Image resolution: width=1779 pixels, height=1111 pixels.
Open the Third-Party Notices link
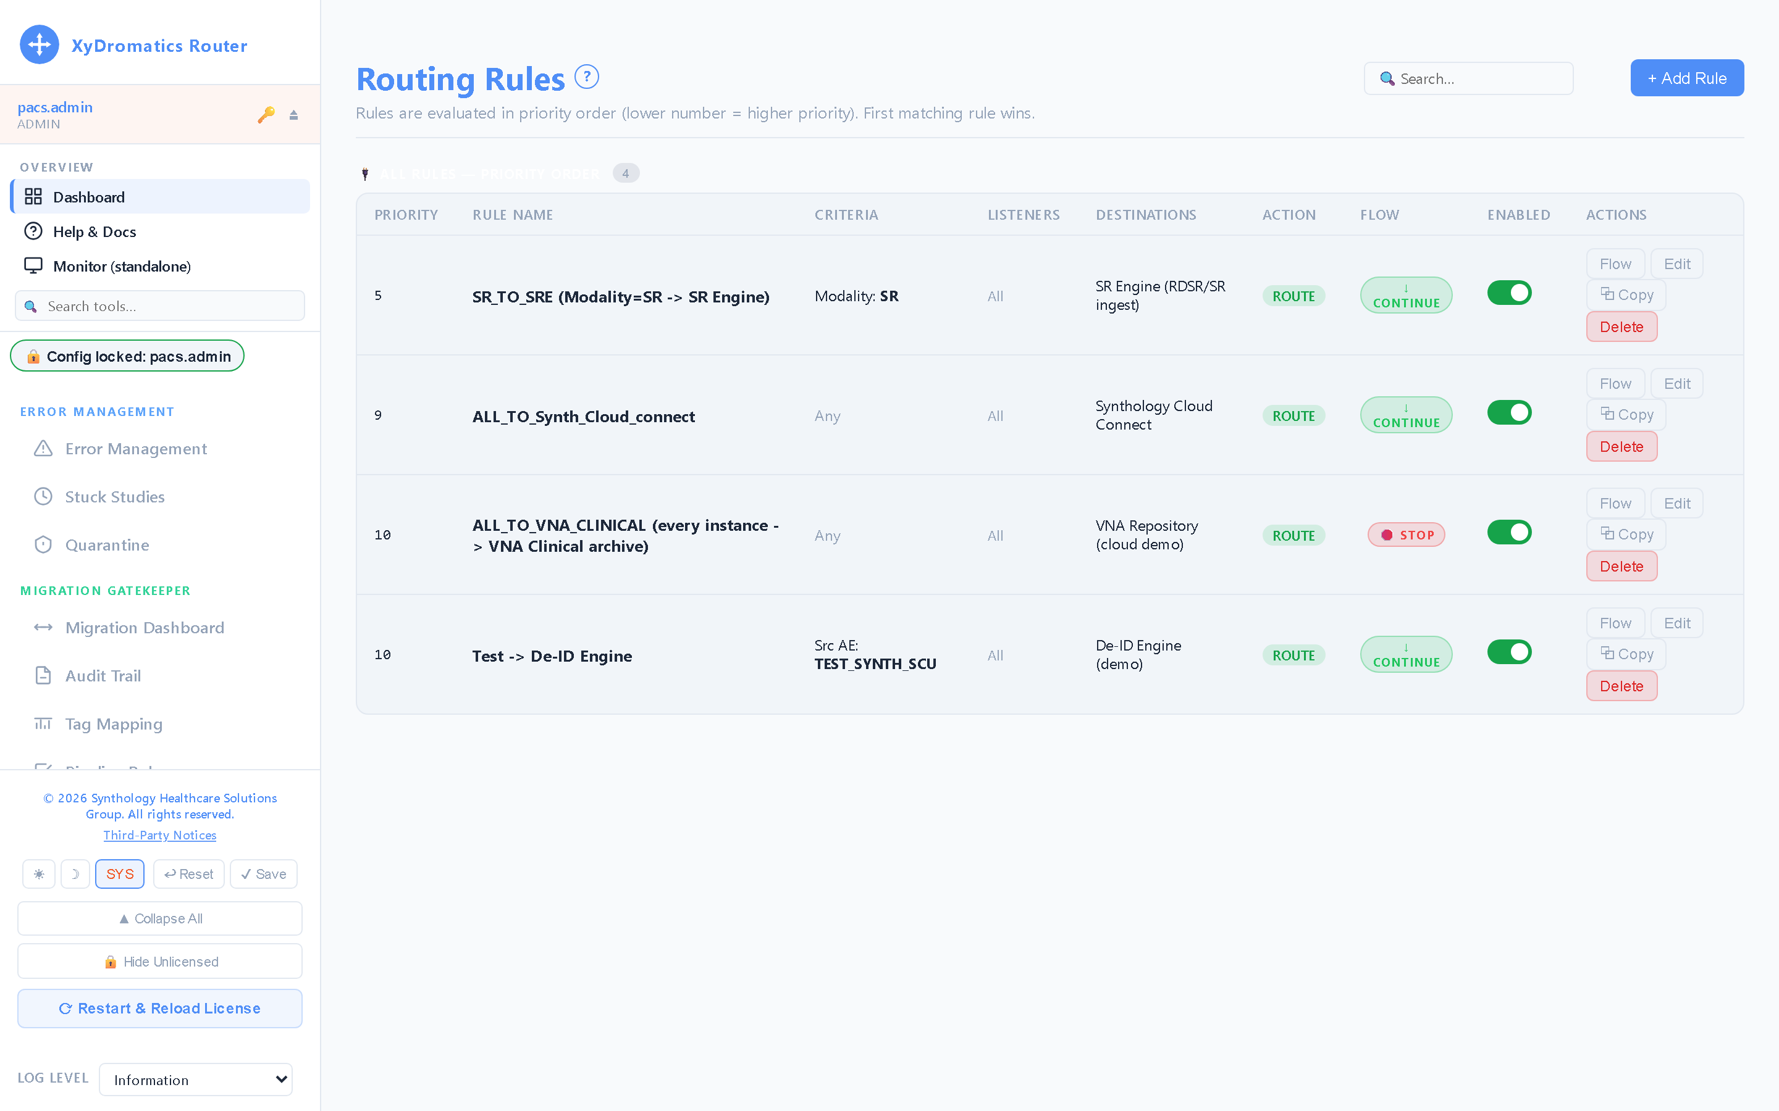(159, 836)
